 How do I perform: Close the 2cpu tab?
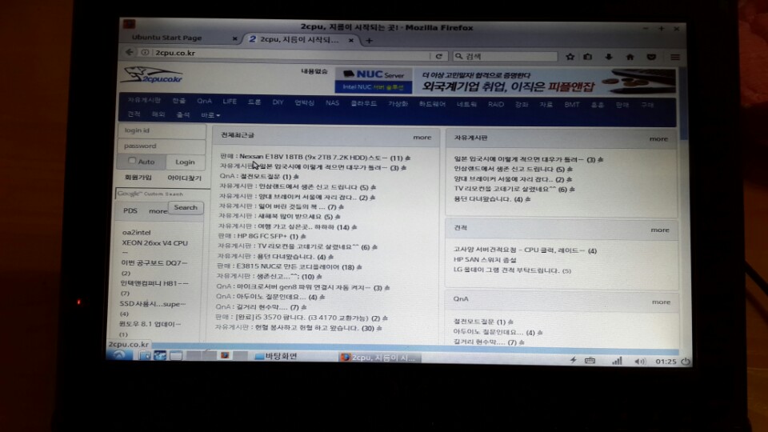coord(350,40)
